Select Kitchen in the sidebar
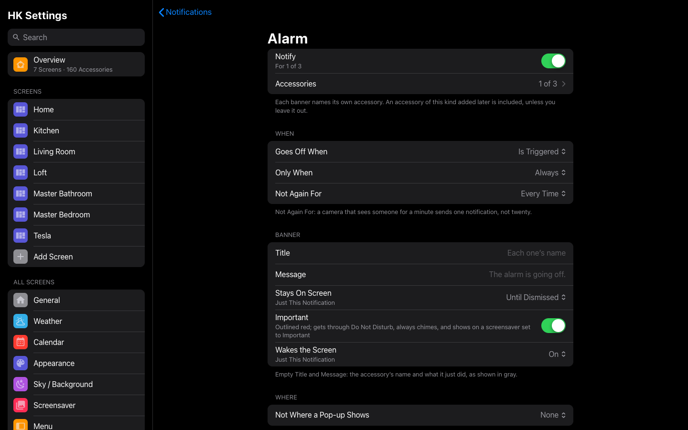This screenshot has height=430, width=688. (x=76, y=130)
